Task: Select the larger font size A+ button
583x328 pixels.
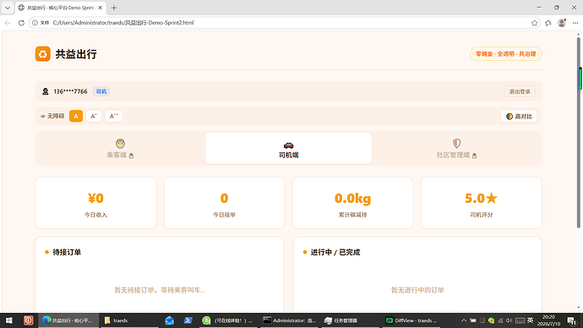Action: coord(94,116)
